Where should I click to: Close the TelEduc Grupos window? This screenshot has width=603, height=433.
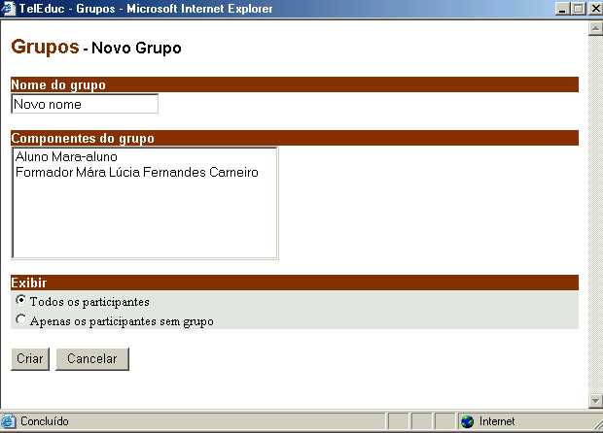click(x=595, y=9)
